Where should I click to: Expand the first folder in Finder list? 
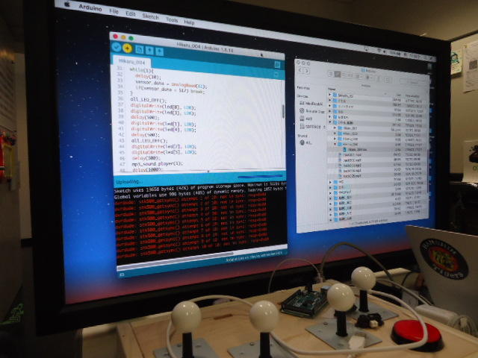[x=329, y=95]
